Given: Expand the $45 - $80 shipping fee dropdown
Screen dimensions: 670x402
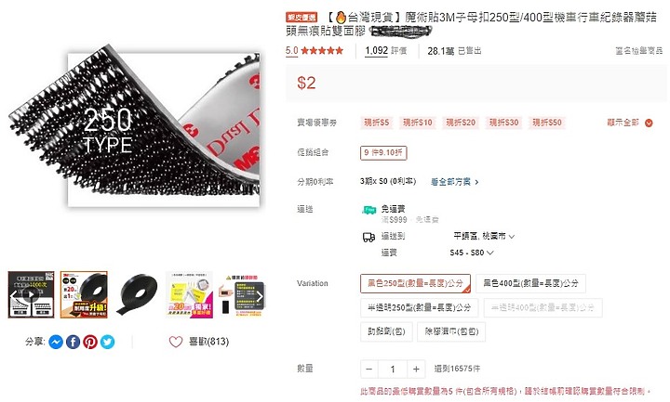Looking at the screenshot, I should pyautogui.click(x=472, y=253).
